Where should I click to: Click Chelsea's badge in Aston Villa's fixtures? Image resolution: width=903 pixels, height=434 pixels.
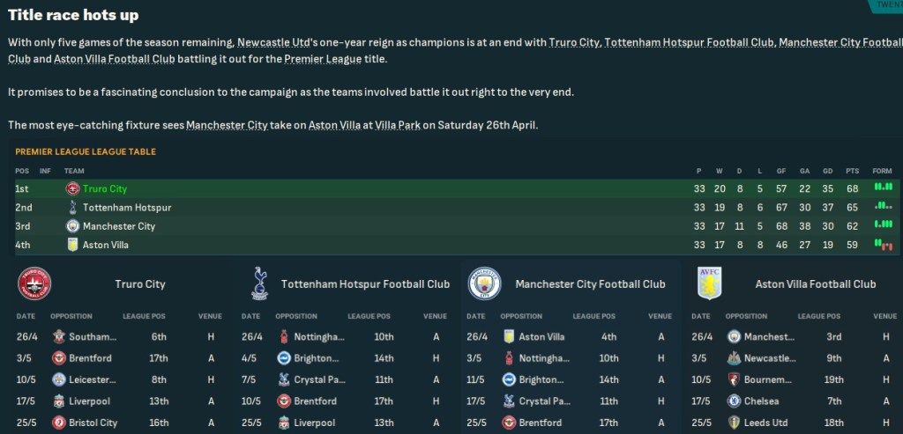tap(735, 401)
